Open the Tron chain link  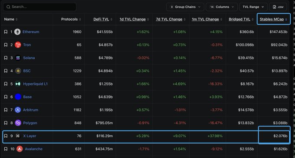point(27,45)
